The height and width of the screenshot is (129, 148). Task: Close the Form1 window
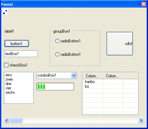tap(144, 4)
